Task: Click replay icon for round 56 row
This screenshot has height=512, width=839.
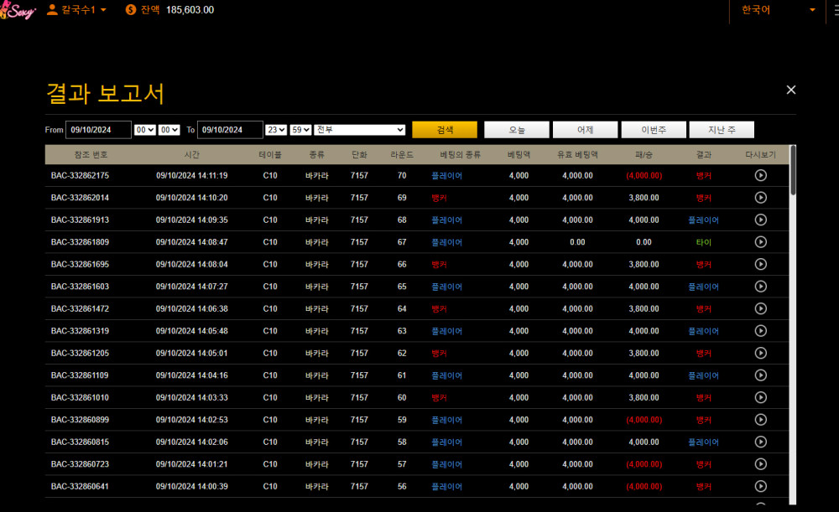Action: click(x=760, y=486)
